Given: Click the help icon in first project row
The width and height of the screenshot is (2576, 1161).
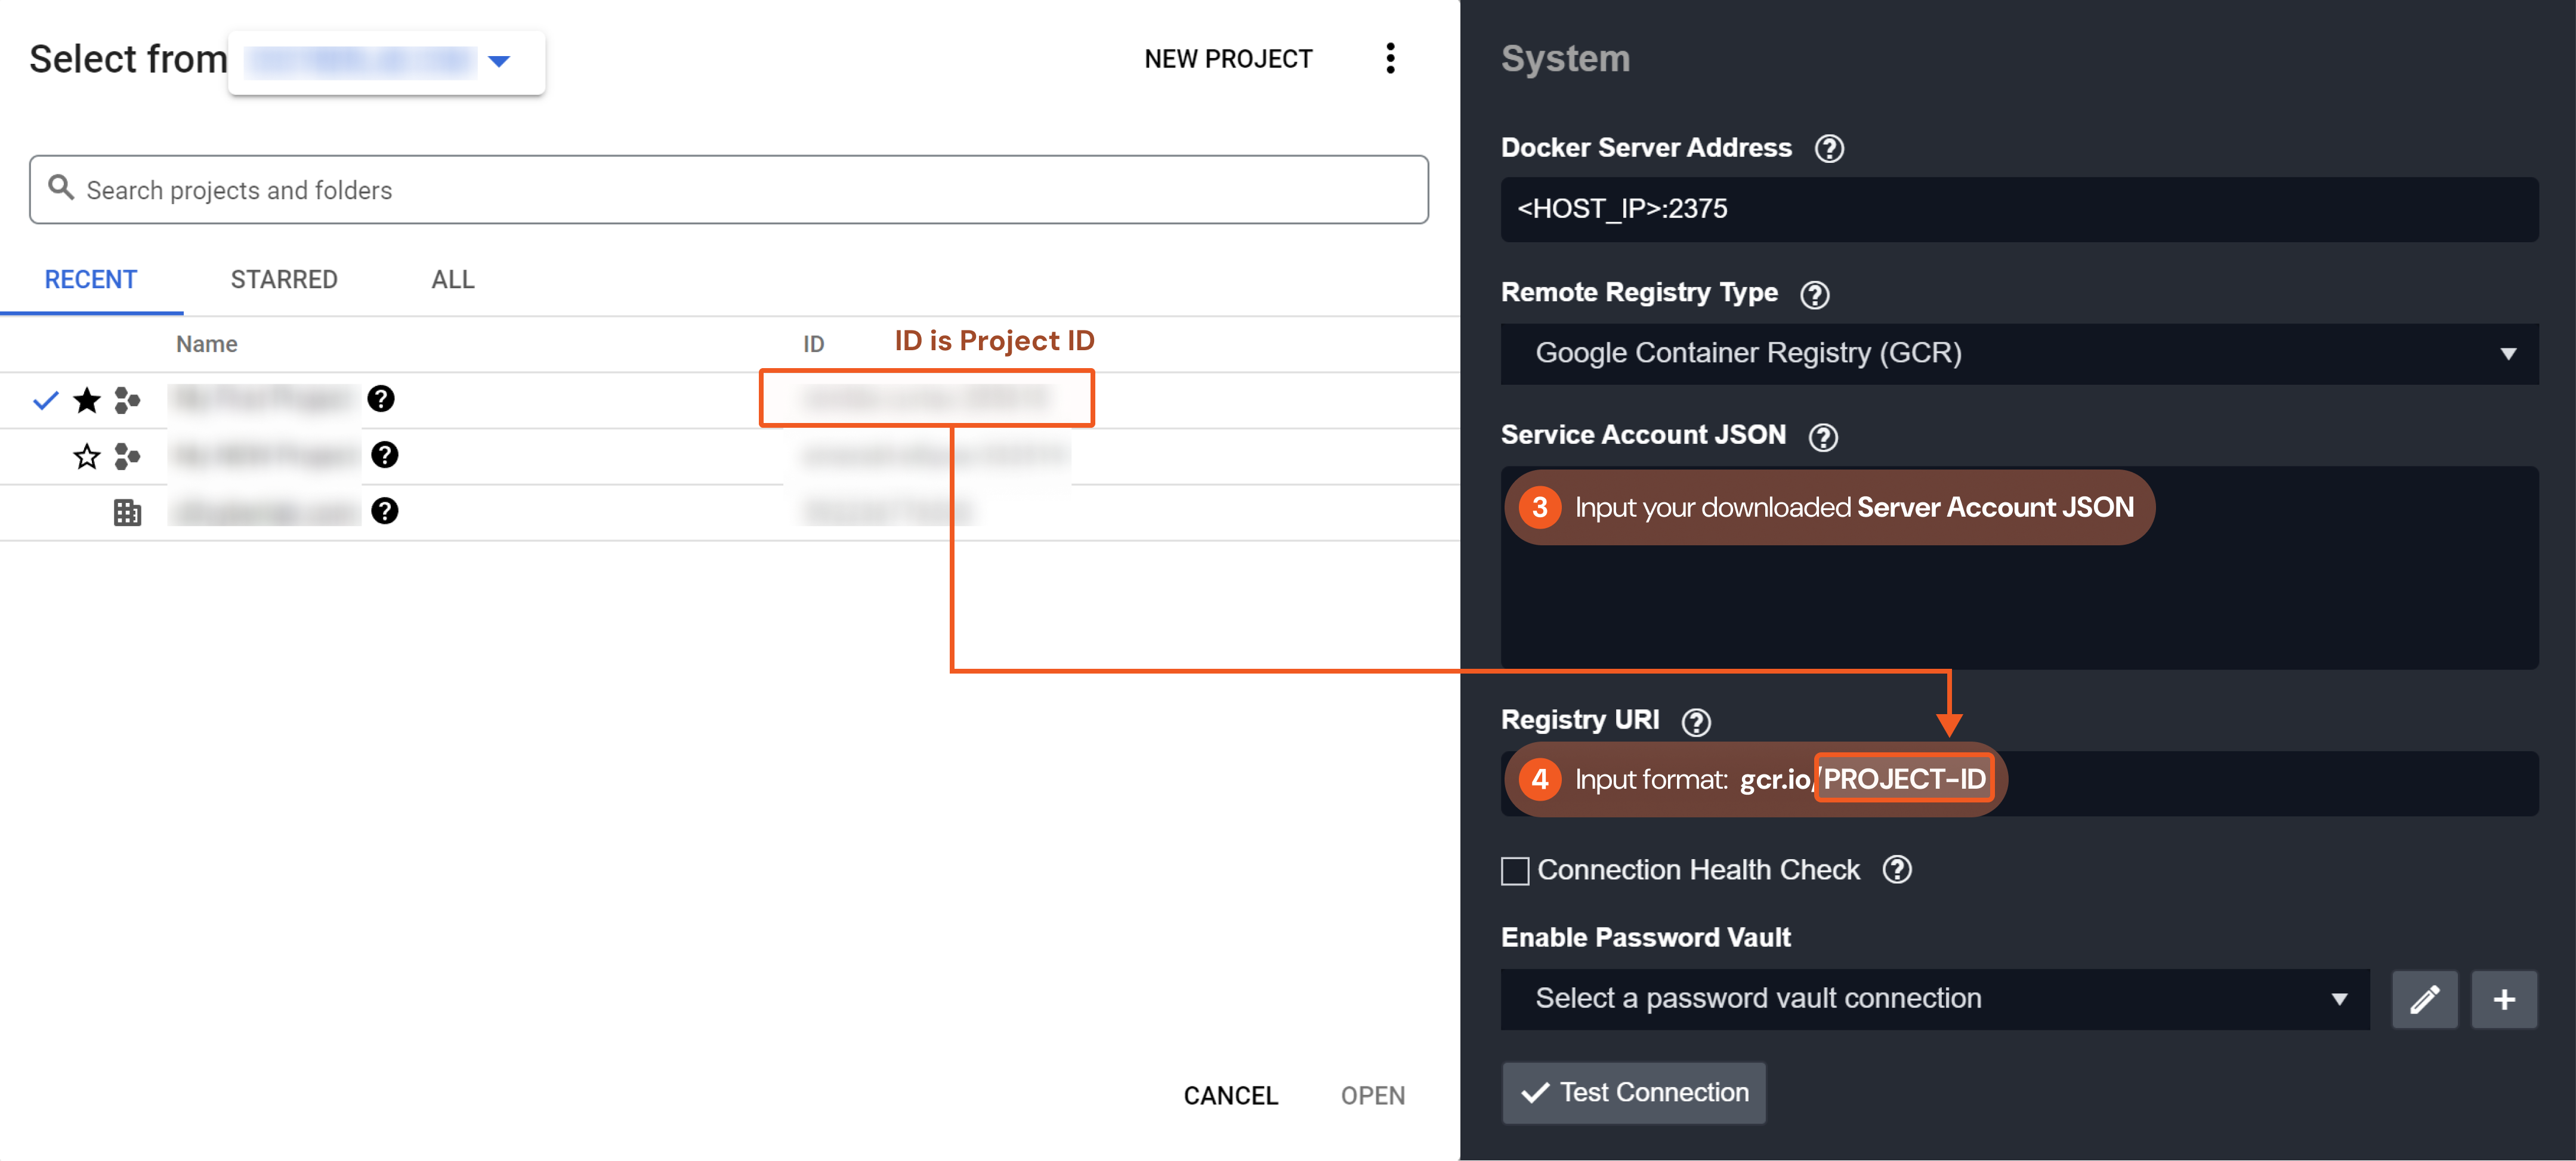Looking at the screenshot, I should click(380, 399).
